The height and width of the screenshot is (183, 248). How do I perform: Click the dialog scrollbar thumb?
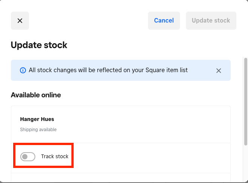click(246, 101)
